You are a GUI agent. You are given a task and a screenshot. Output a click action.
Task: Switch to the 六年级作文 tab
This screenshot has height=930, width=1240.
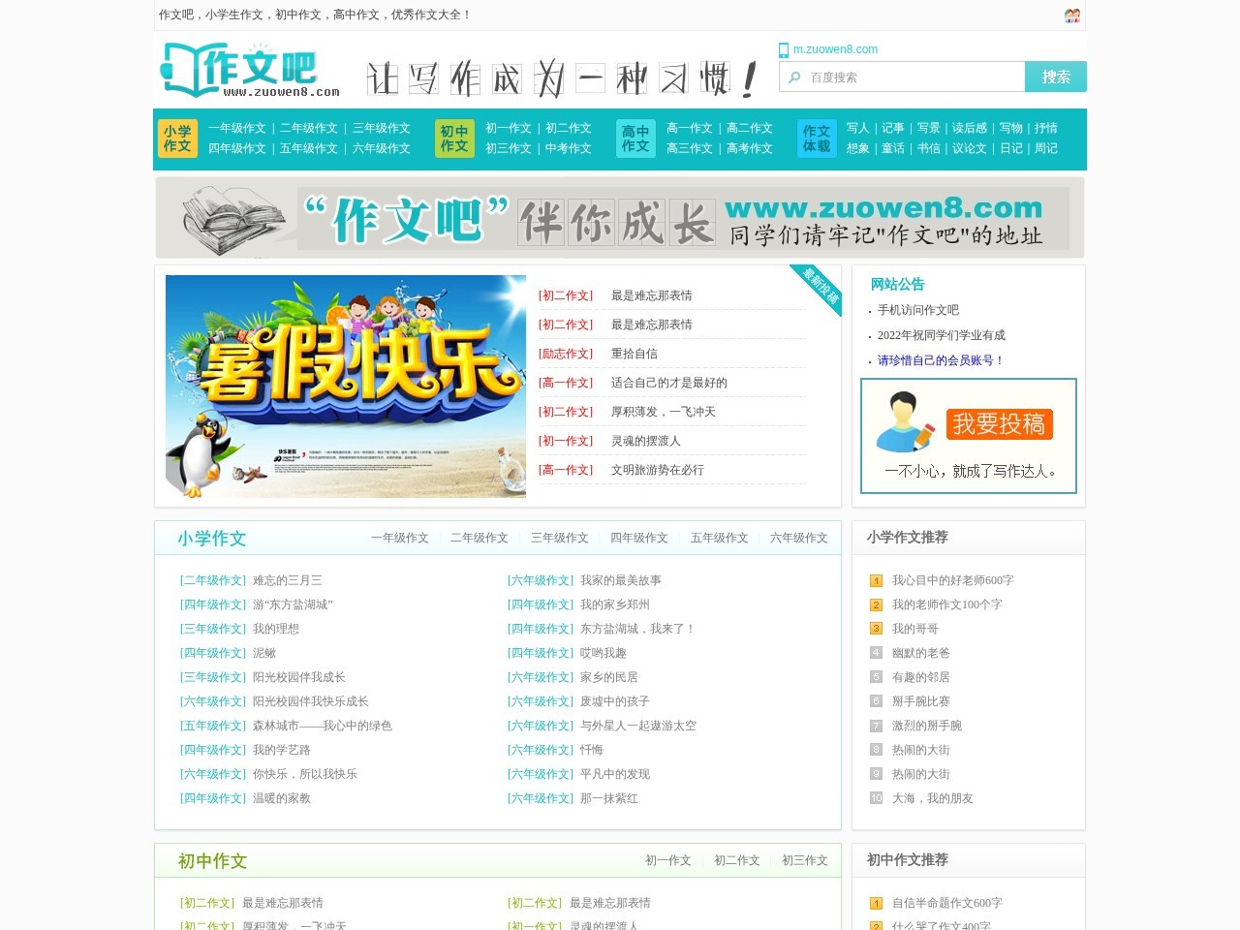click(x=799, y=538)
